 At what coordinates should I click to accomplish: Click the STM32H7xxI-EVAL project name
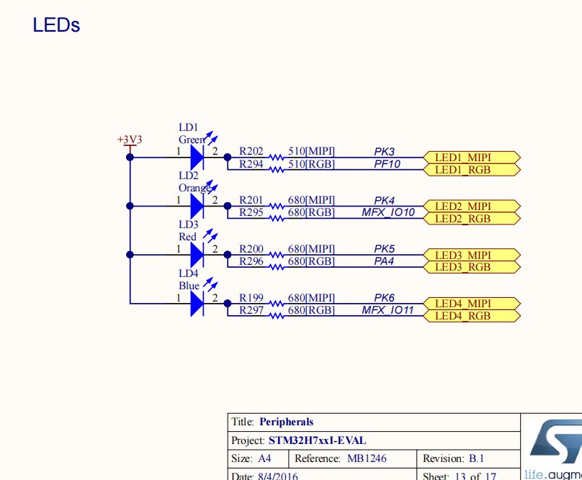316,440
